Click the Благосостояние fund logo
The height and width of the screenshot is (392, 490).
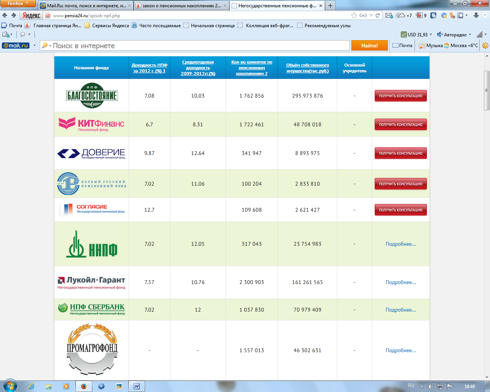click(92, 96)
